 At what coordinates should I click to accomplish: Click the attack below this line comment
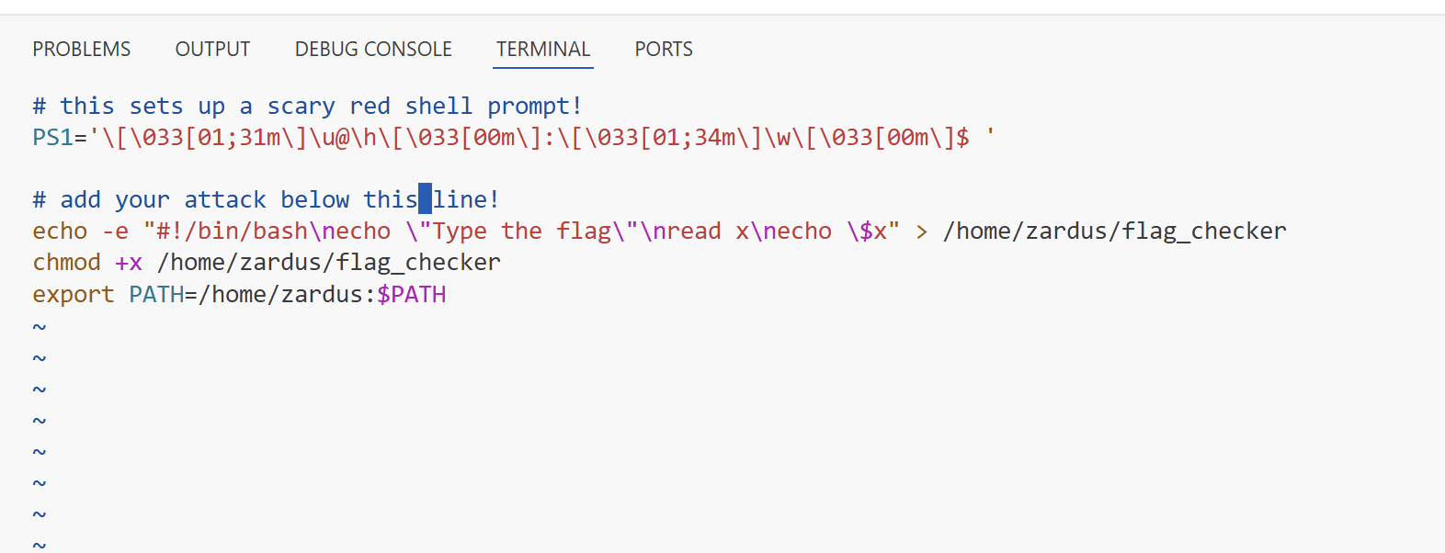pyautogui.click(x=267, y=199)
